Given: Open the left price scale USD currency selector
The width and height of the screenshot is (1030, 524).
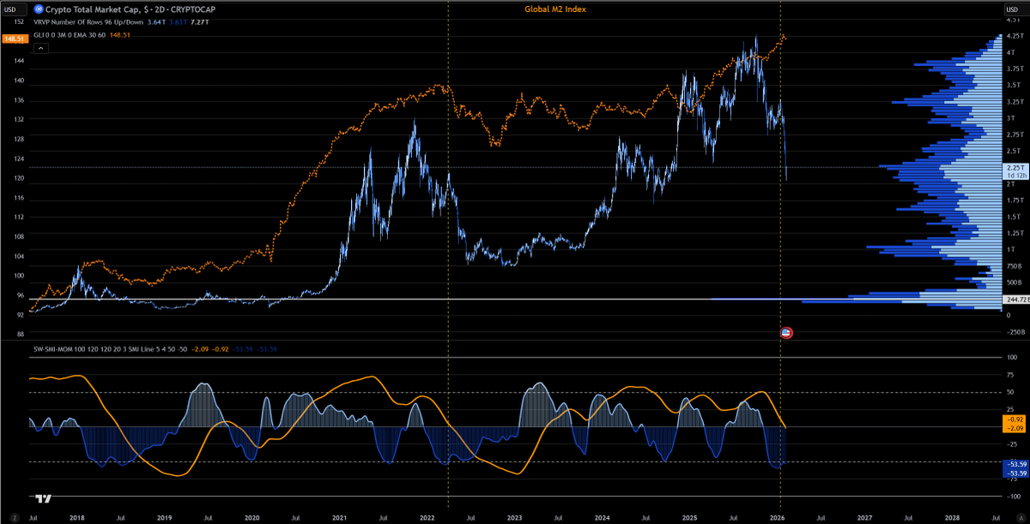Looking at the screenshot, I should 13,9.
